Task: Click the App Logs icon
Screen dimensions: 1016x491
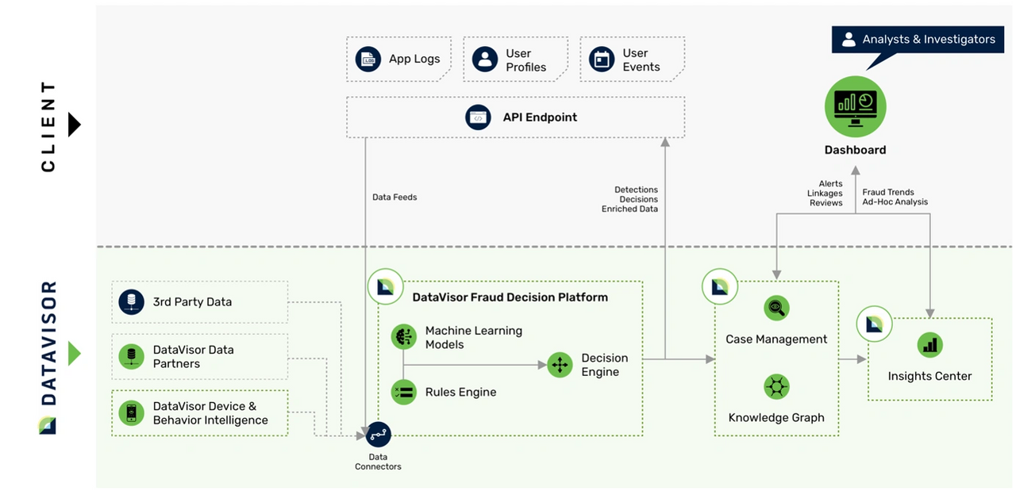Action: (x=368, y=59)
